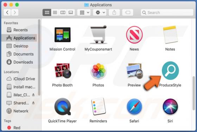Image resolution: width=197 pixels, height=132 pixels.
Task: Click the file area vertical scrollbar
Action: point(194,93)
